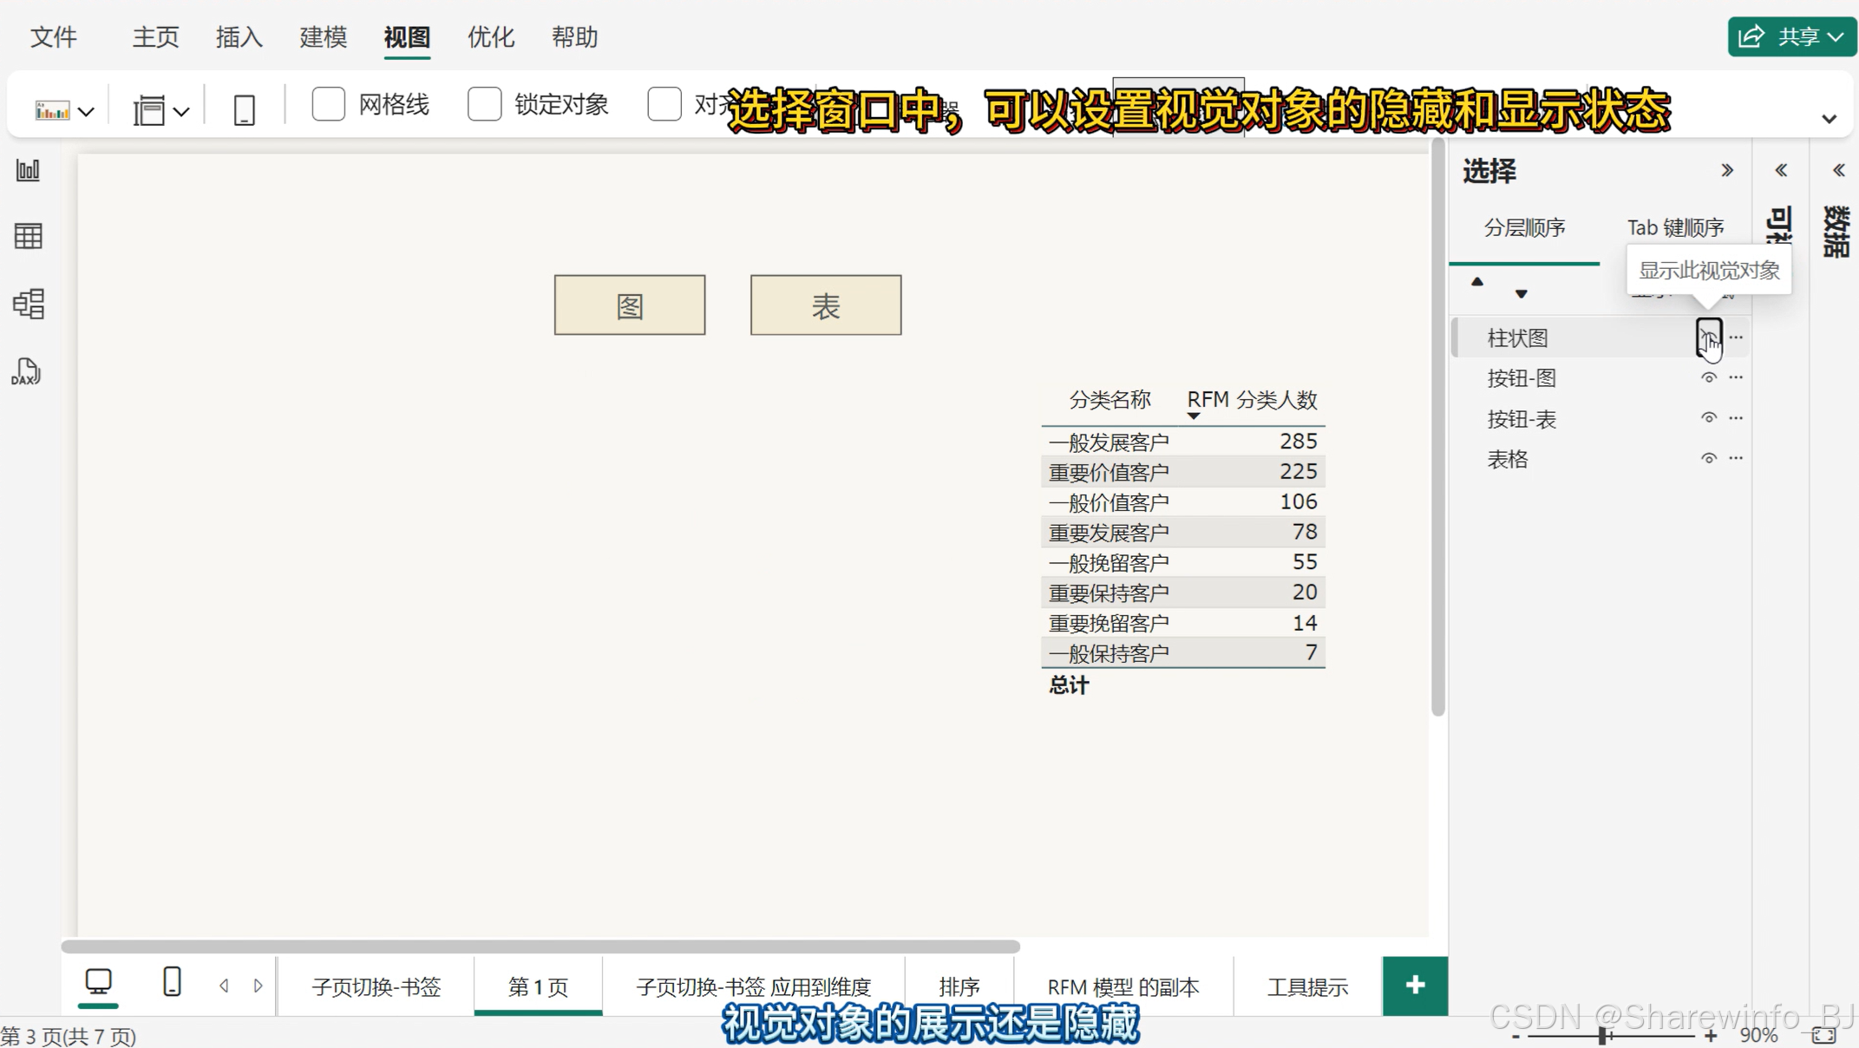Click the fit to page icon
The width and height of the screenshot is (1859, 1048).
tap(1823, 1035)
